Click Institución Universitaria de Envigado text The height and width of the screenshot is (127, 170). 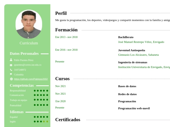click(144, 67)
